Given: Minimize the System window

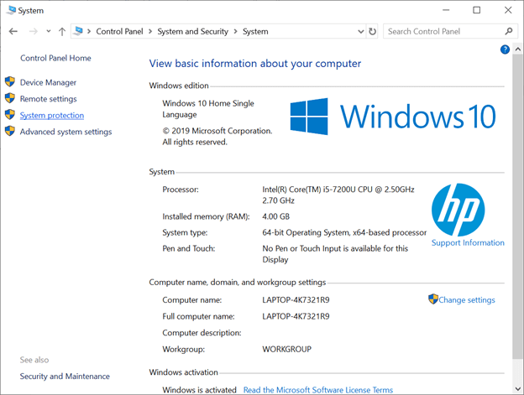Looking at the screenshot, I should tap(446, 10).
